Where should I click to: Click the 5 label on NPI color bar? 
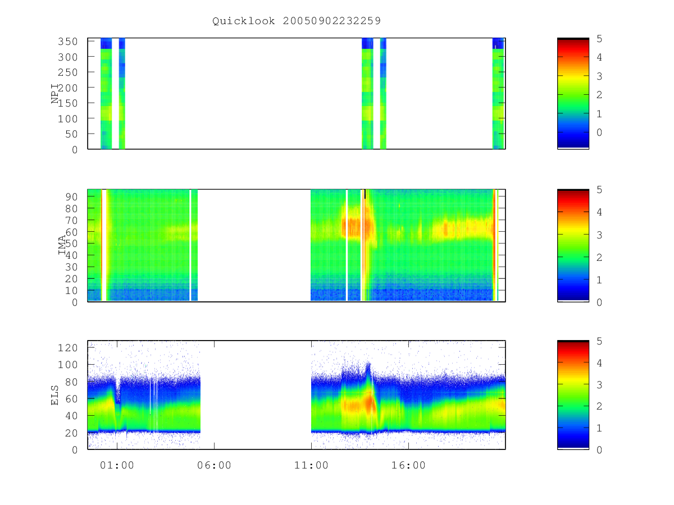600,38
